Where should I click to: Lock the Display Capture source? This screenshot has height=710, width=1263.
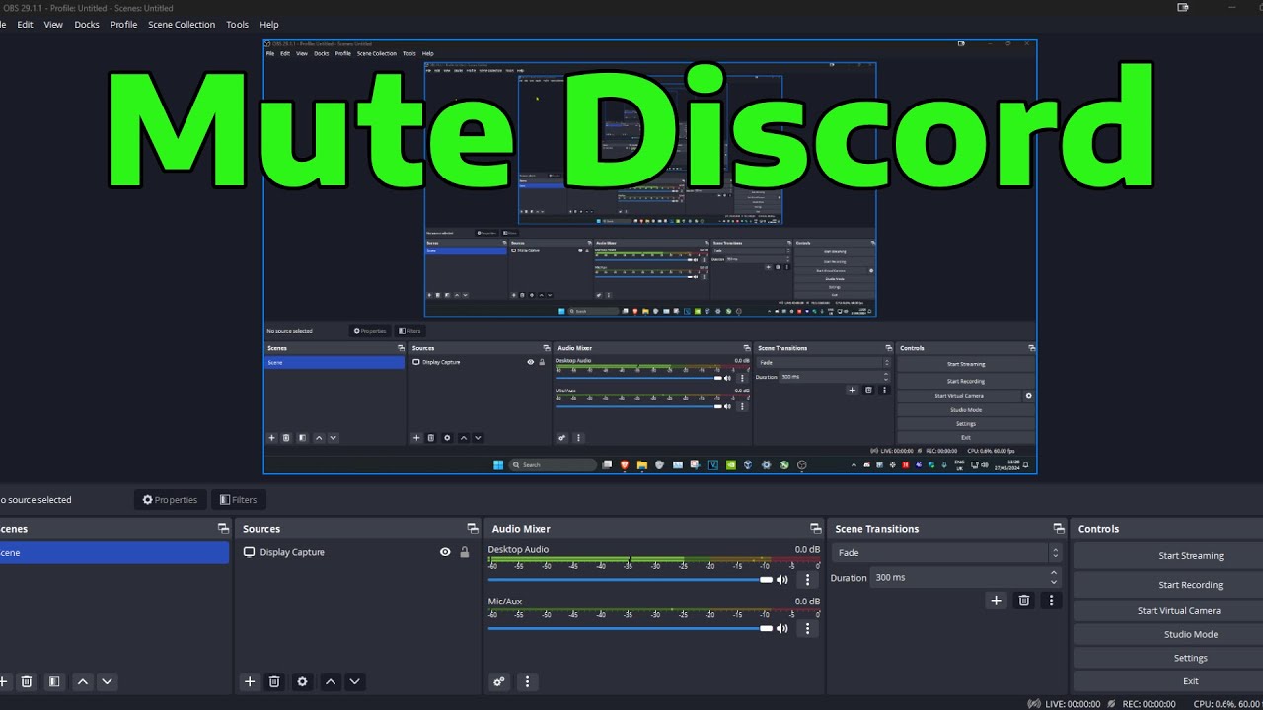[x=464, y=552]
